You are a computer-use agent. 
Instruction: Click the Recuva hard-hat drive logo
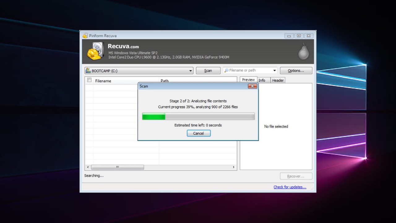coord(96,51)
